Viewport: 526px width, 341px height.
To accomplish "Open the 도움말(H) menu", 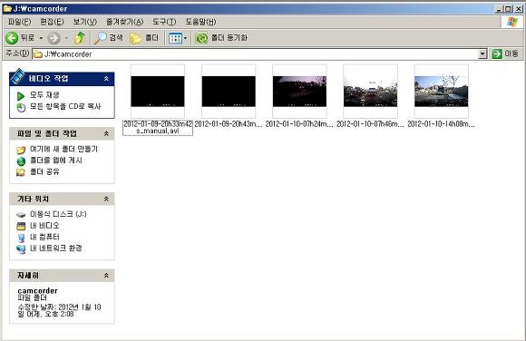I will (201, 22).
